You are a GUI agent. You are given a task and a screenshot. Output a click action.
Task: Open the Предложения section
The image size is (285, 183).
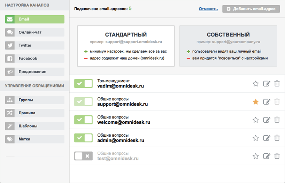tap(35, 72)
